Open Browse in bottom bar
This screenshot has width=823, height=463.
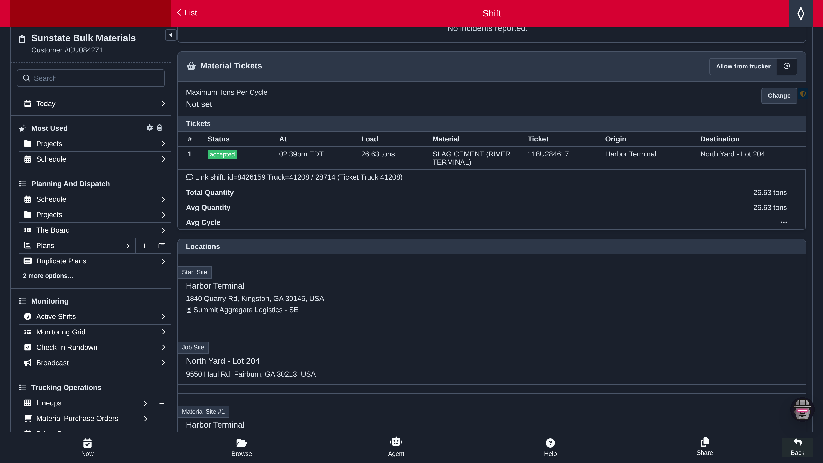click(241, 447)
